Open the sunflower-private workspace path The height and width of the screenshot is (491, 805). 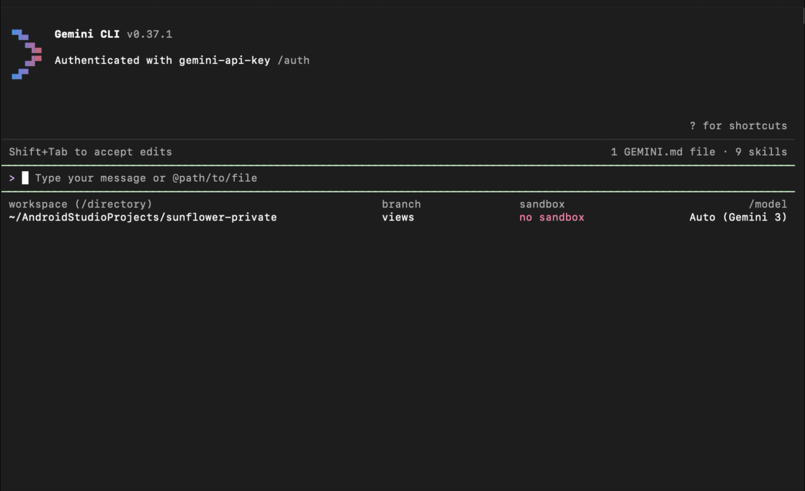[x=142, y=217]
